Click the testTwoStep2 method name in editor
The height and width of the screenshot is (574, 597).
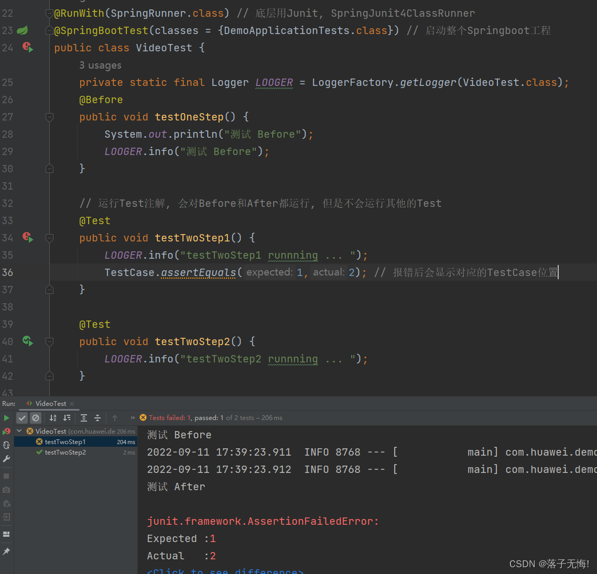tap(192, 341)
